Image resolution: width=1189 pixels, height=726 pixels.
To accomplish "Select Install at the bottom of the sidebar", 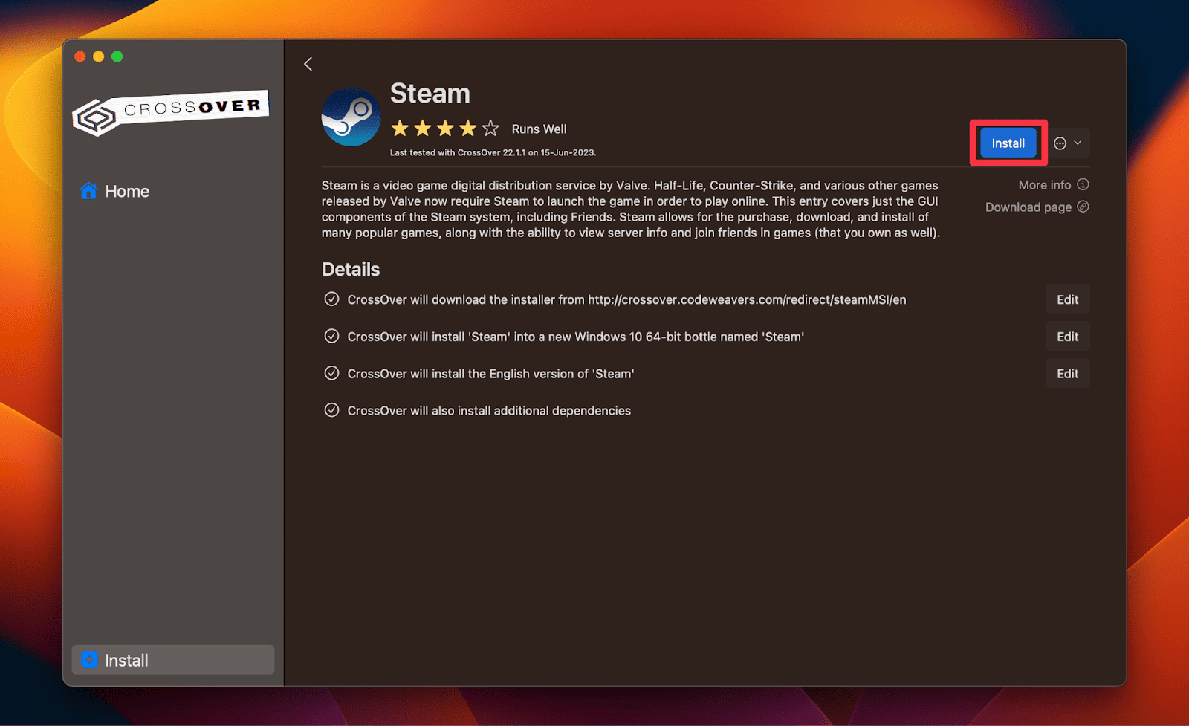I will 173,660.
